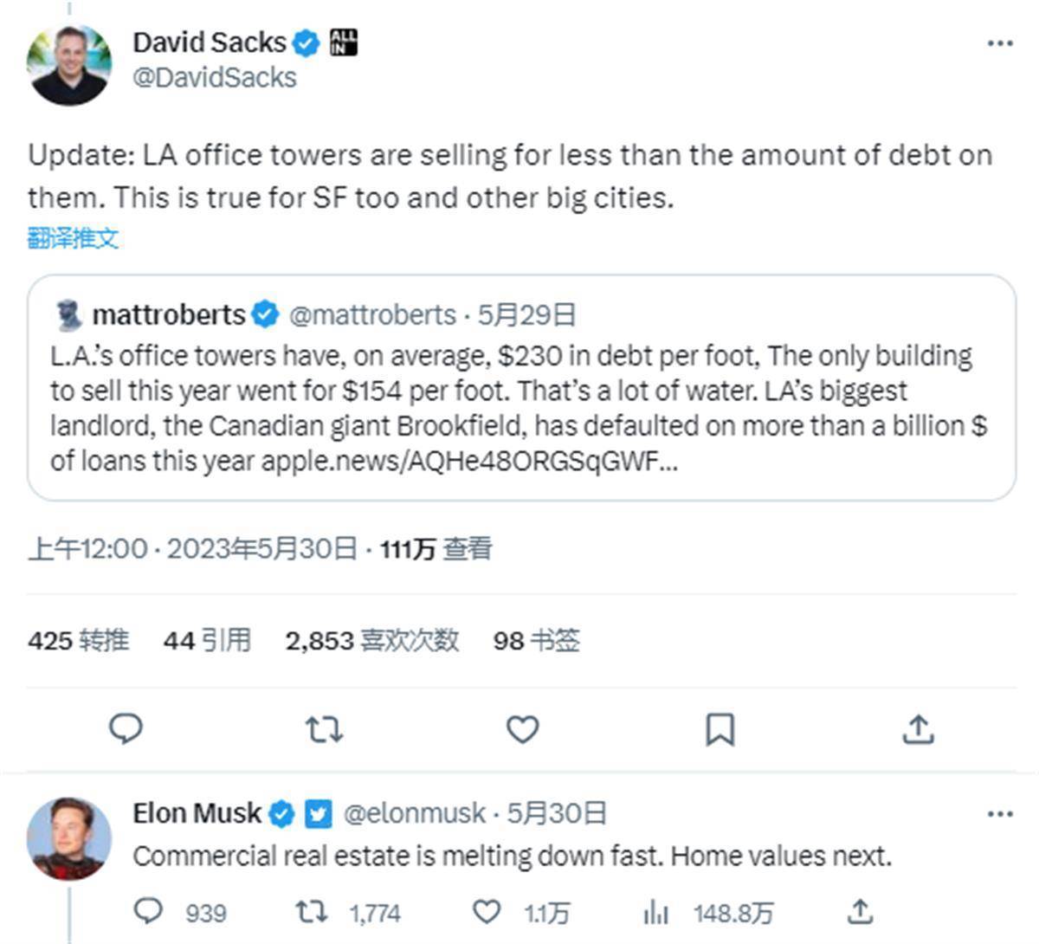Retweet Elon Musk's reply

click(311, 911)
